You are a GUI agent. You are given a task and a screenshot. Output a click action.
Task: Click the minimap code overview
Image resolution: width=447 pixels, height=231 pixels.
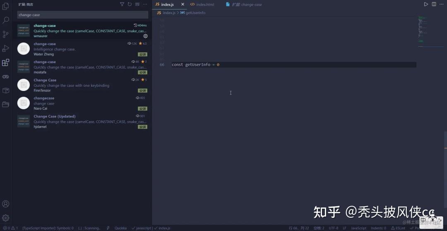coord(431,30)
